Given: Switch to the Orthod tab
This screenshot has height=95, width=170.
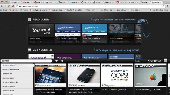Looking at the screenshot, I should [x=121, y=2].
